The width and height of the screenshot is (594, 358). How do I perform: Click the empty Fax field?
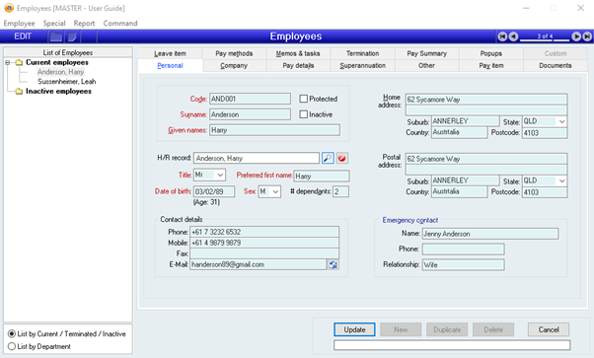click(x=264, y=253)
